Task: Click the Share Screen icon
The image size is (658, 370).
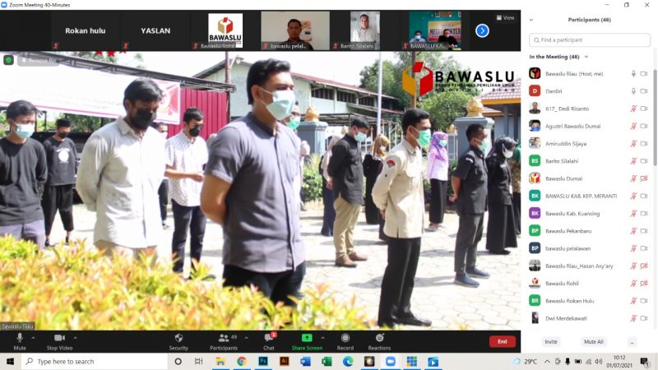Action: (307, 338)
